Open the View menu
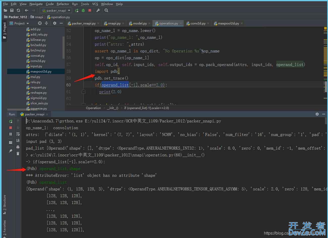The height and width of the screenshot is (238, 328). 23,4
